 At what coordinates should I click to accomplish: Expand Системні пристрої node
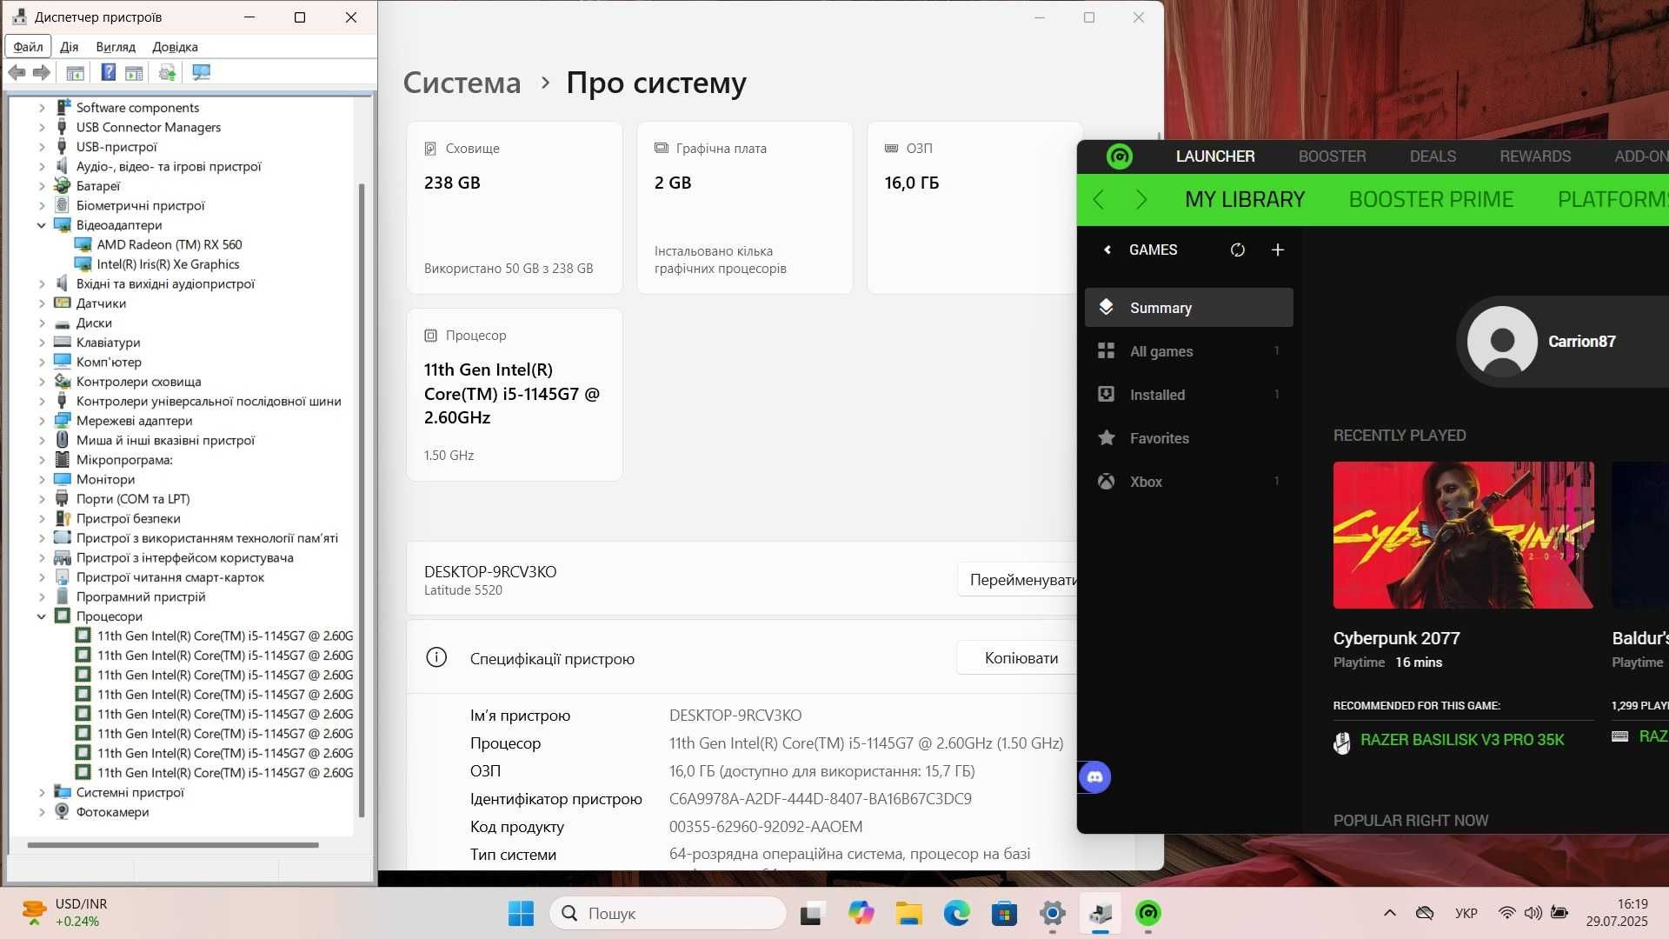coord(41,792)
